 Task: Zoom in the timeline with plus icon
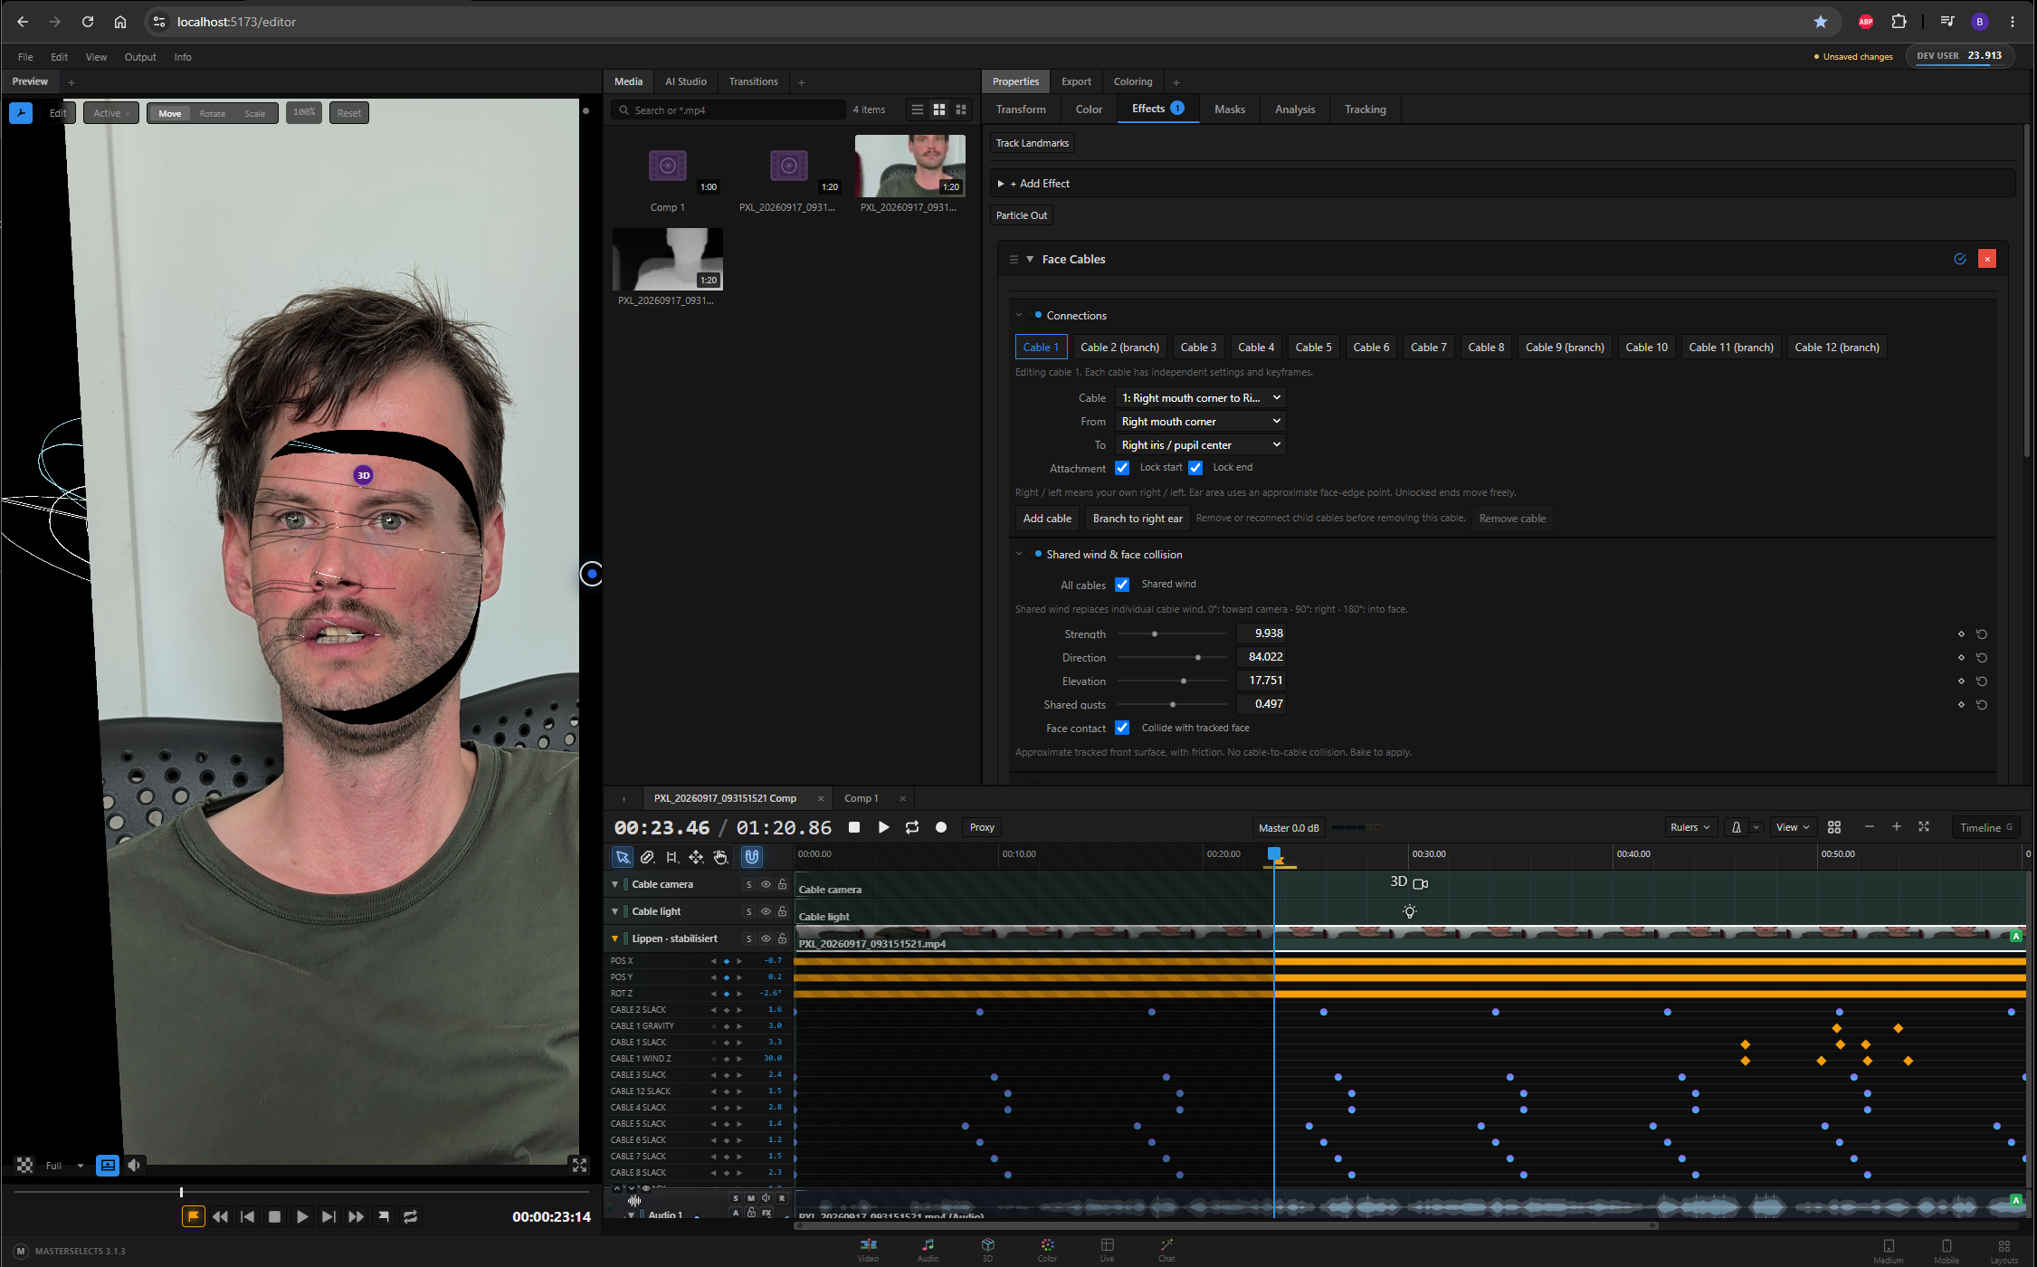tap(1897, 826)
